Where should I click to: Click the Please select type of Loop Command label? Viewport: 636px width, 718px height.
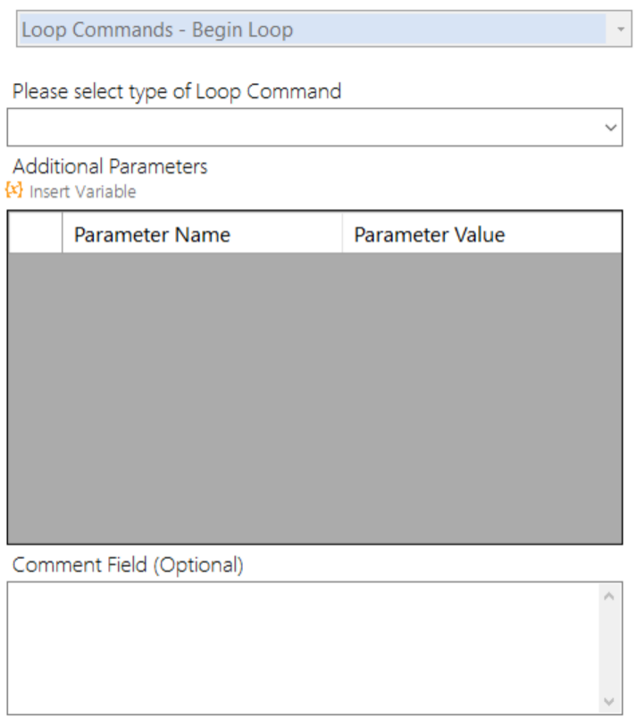pos(177,91)
